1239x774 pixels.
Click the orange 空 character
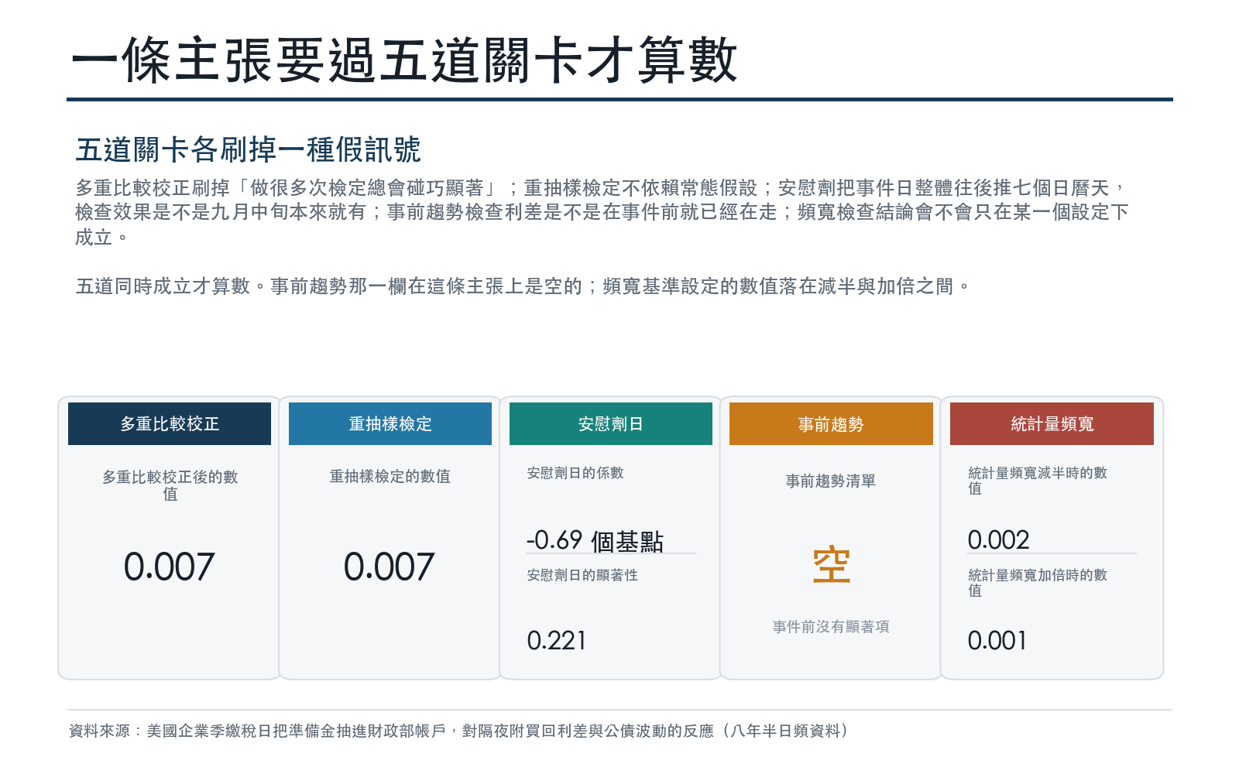[832, 565]
